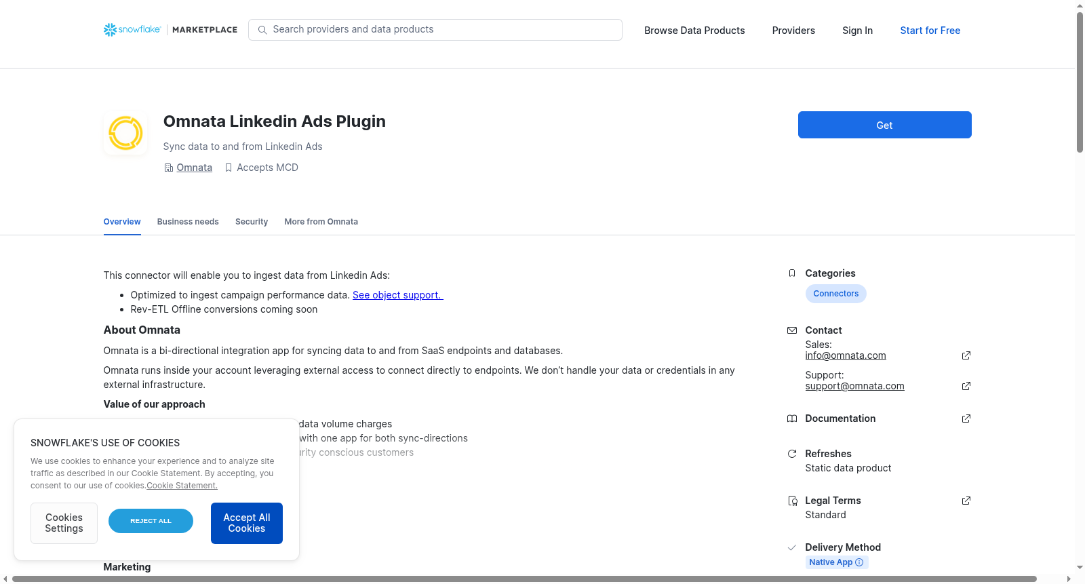Focus the search providers and data products field
The image size is (1085, 584).
(435, 30)
